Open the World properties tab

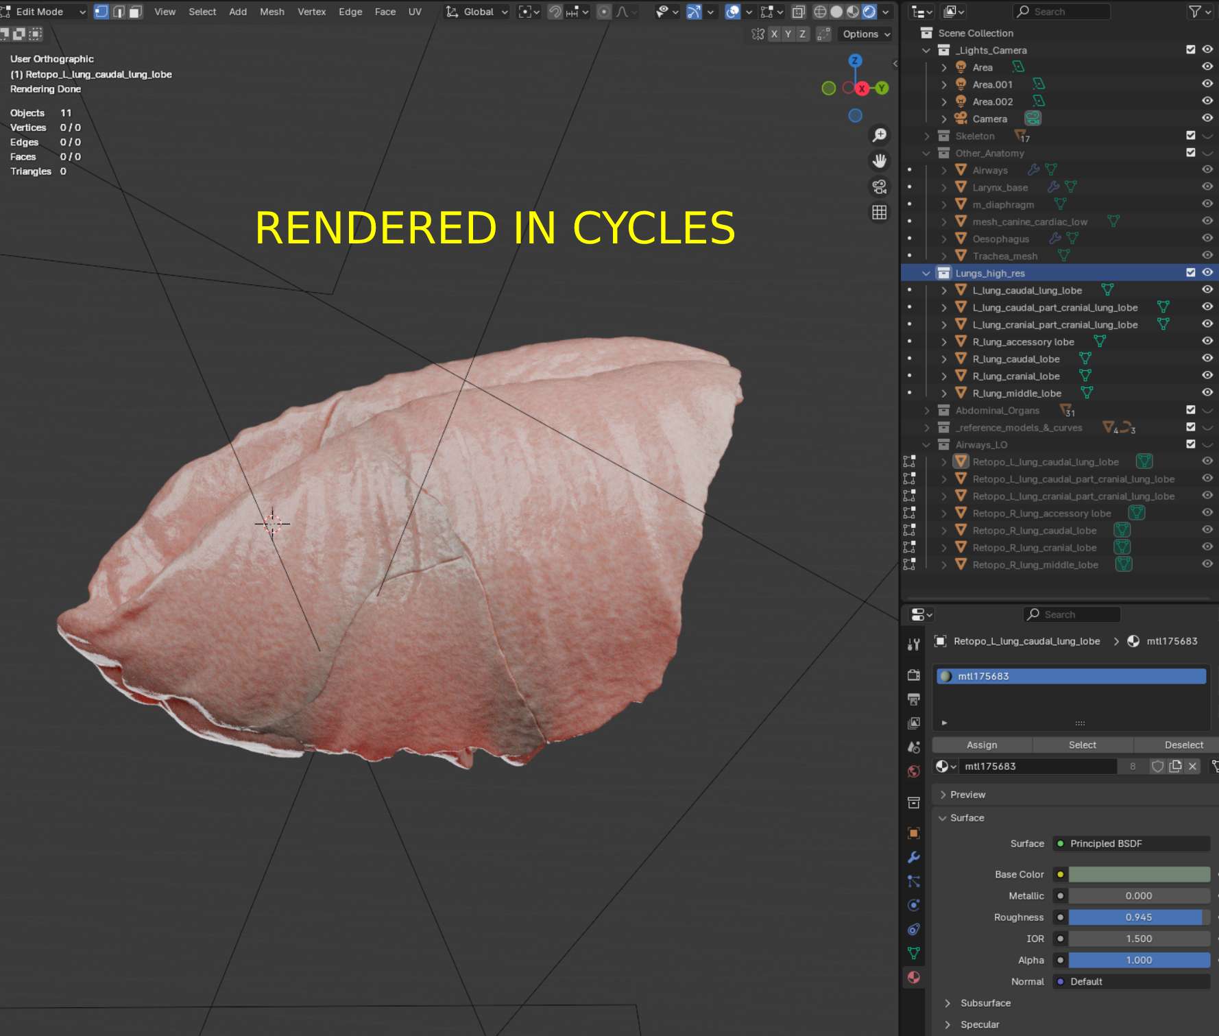(913, 771)
